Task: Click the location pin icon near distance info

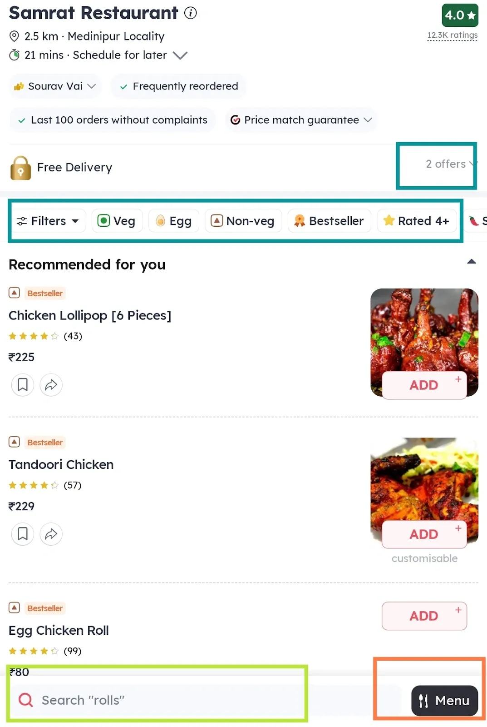Action: [14, 36]
